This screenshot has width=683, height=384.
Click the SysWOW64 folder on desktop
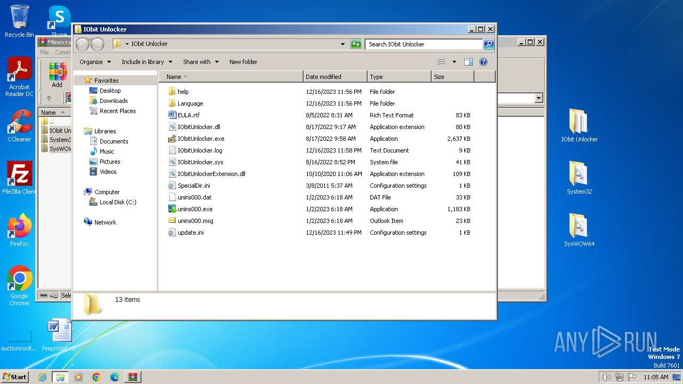click(579, 229)
